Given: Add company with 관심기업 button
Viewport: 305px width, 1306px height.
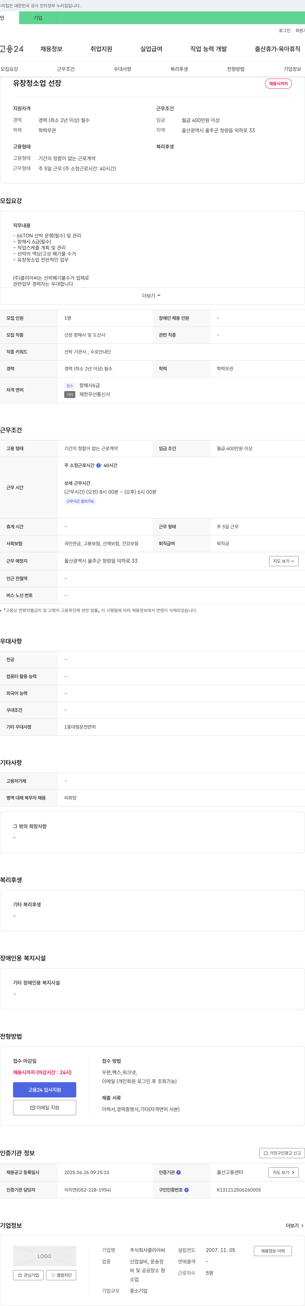Looking at the screenshot, I should pos(28,1275).
